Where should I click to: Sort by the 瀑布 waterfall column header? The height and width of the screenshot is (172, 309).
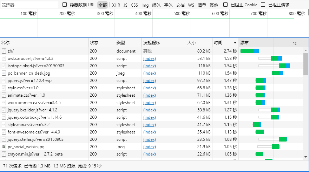244,43
